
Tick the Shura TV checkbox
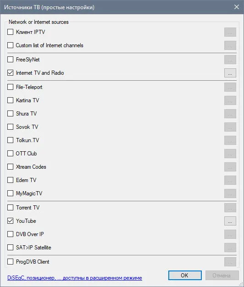coord(10,114)
